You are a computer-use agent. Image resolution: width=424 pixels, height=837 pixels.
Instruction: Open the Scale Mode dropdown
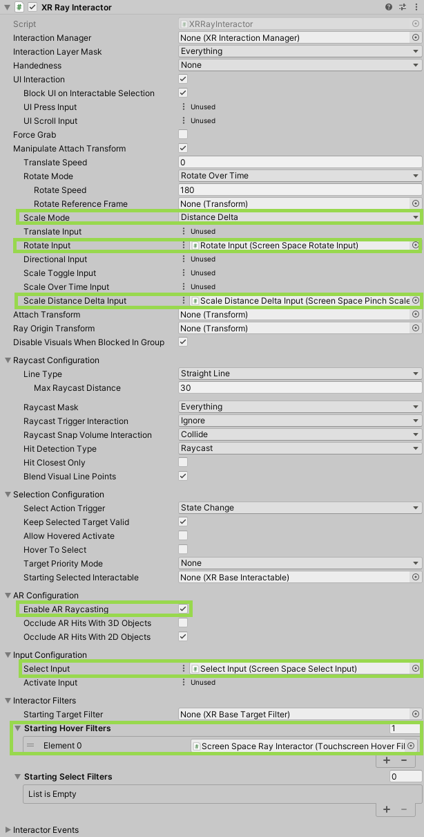coord(300,217)
